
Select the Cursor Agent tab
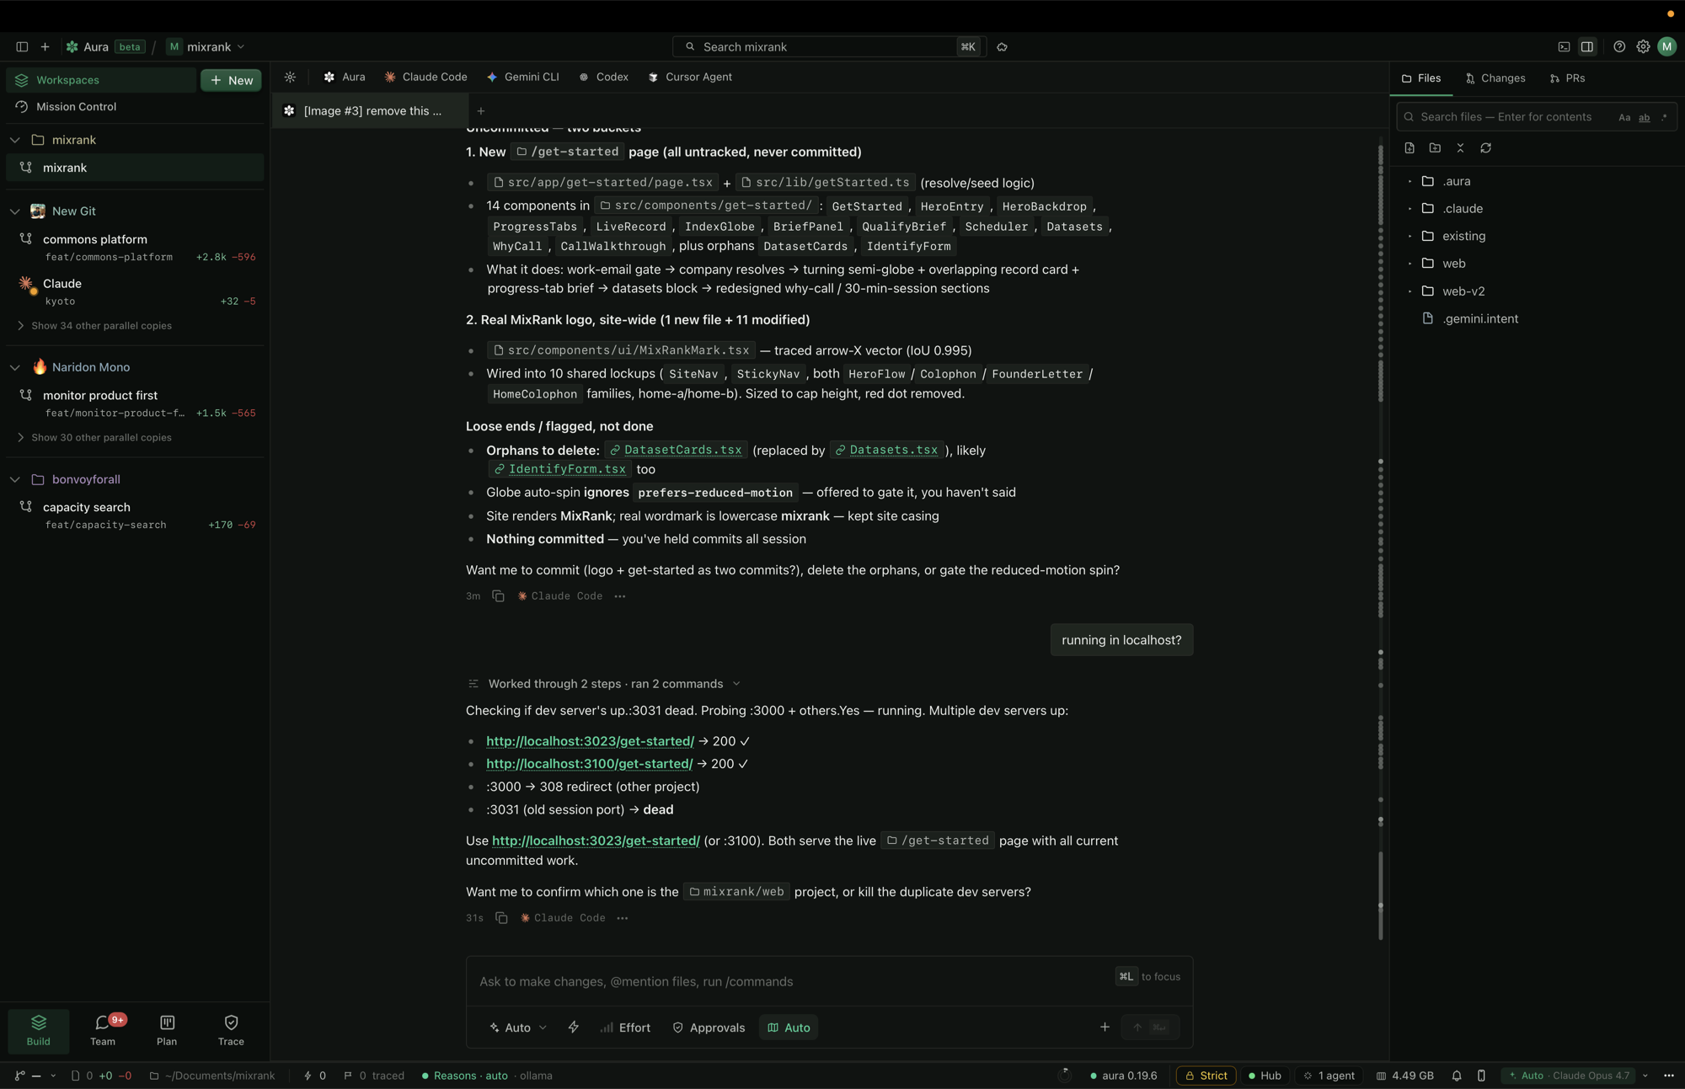690,77
